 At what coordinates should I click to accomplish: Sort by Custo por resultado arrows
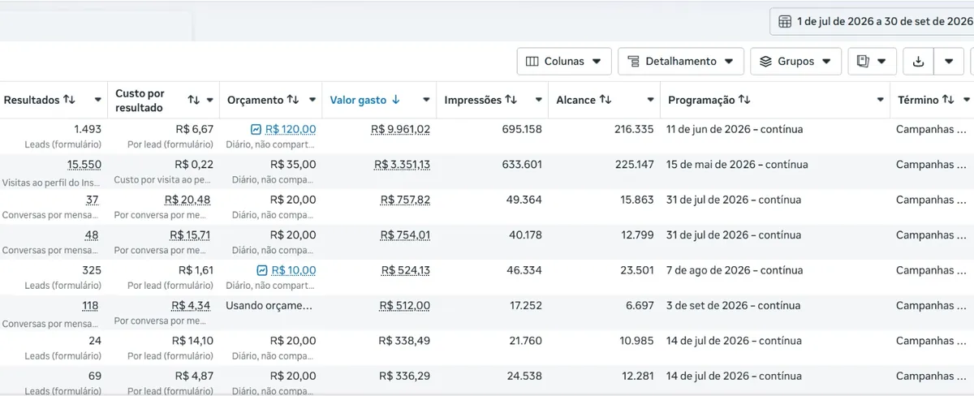pyautogui.click(x=193, y=100)
